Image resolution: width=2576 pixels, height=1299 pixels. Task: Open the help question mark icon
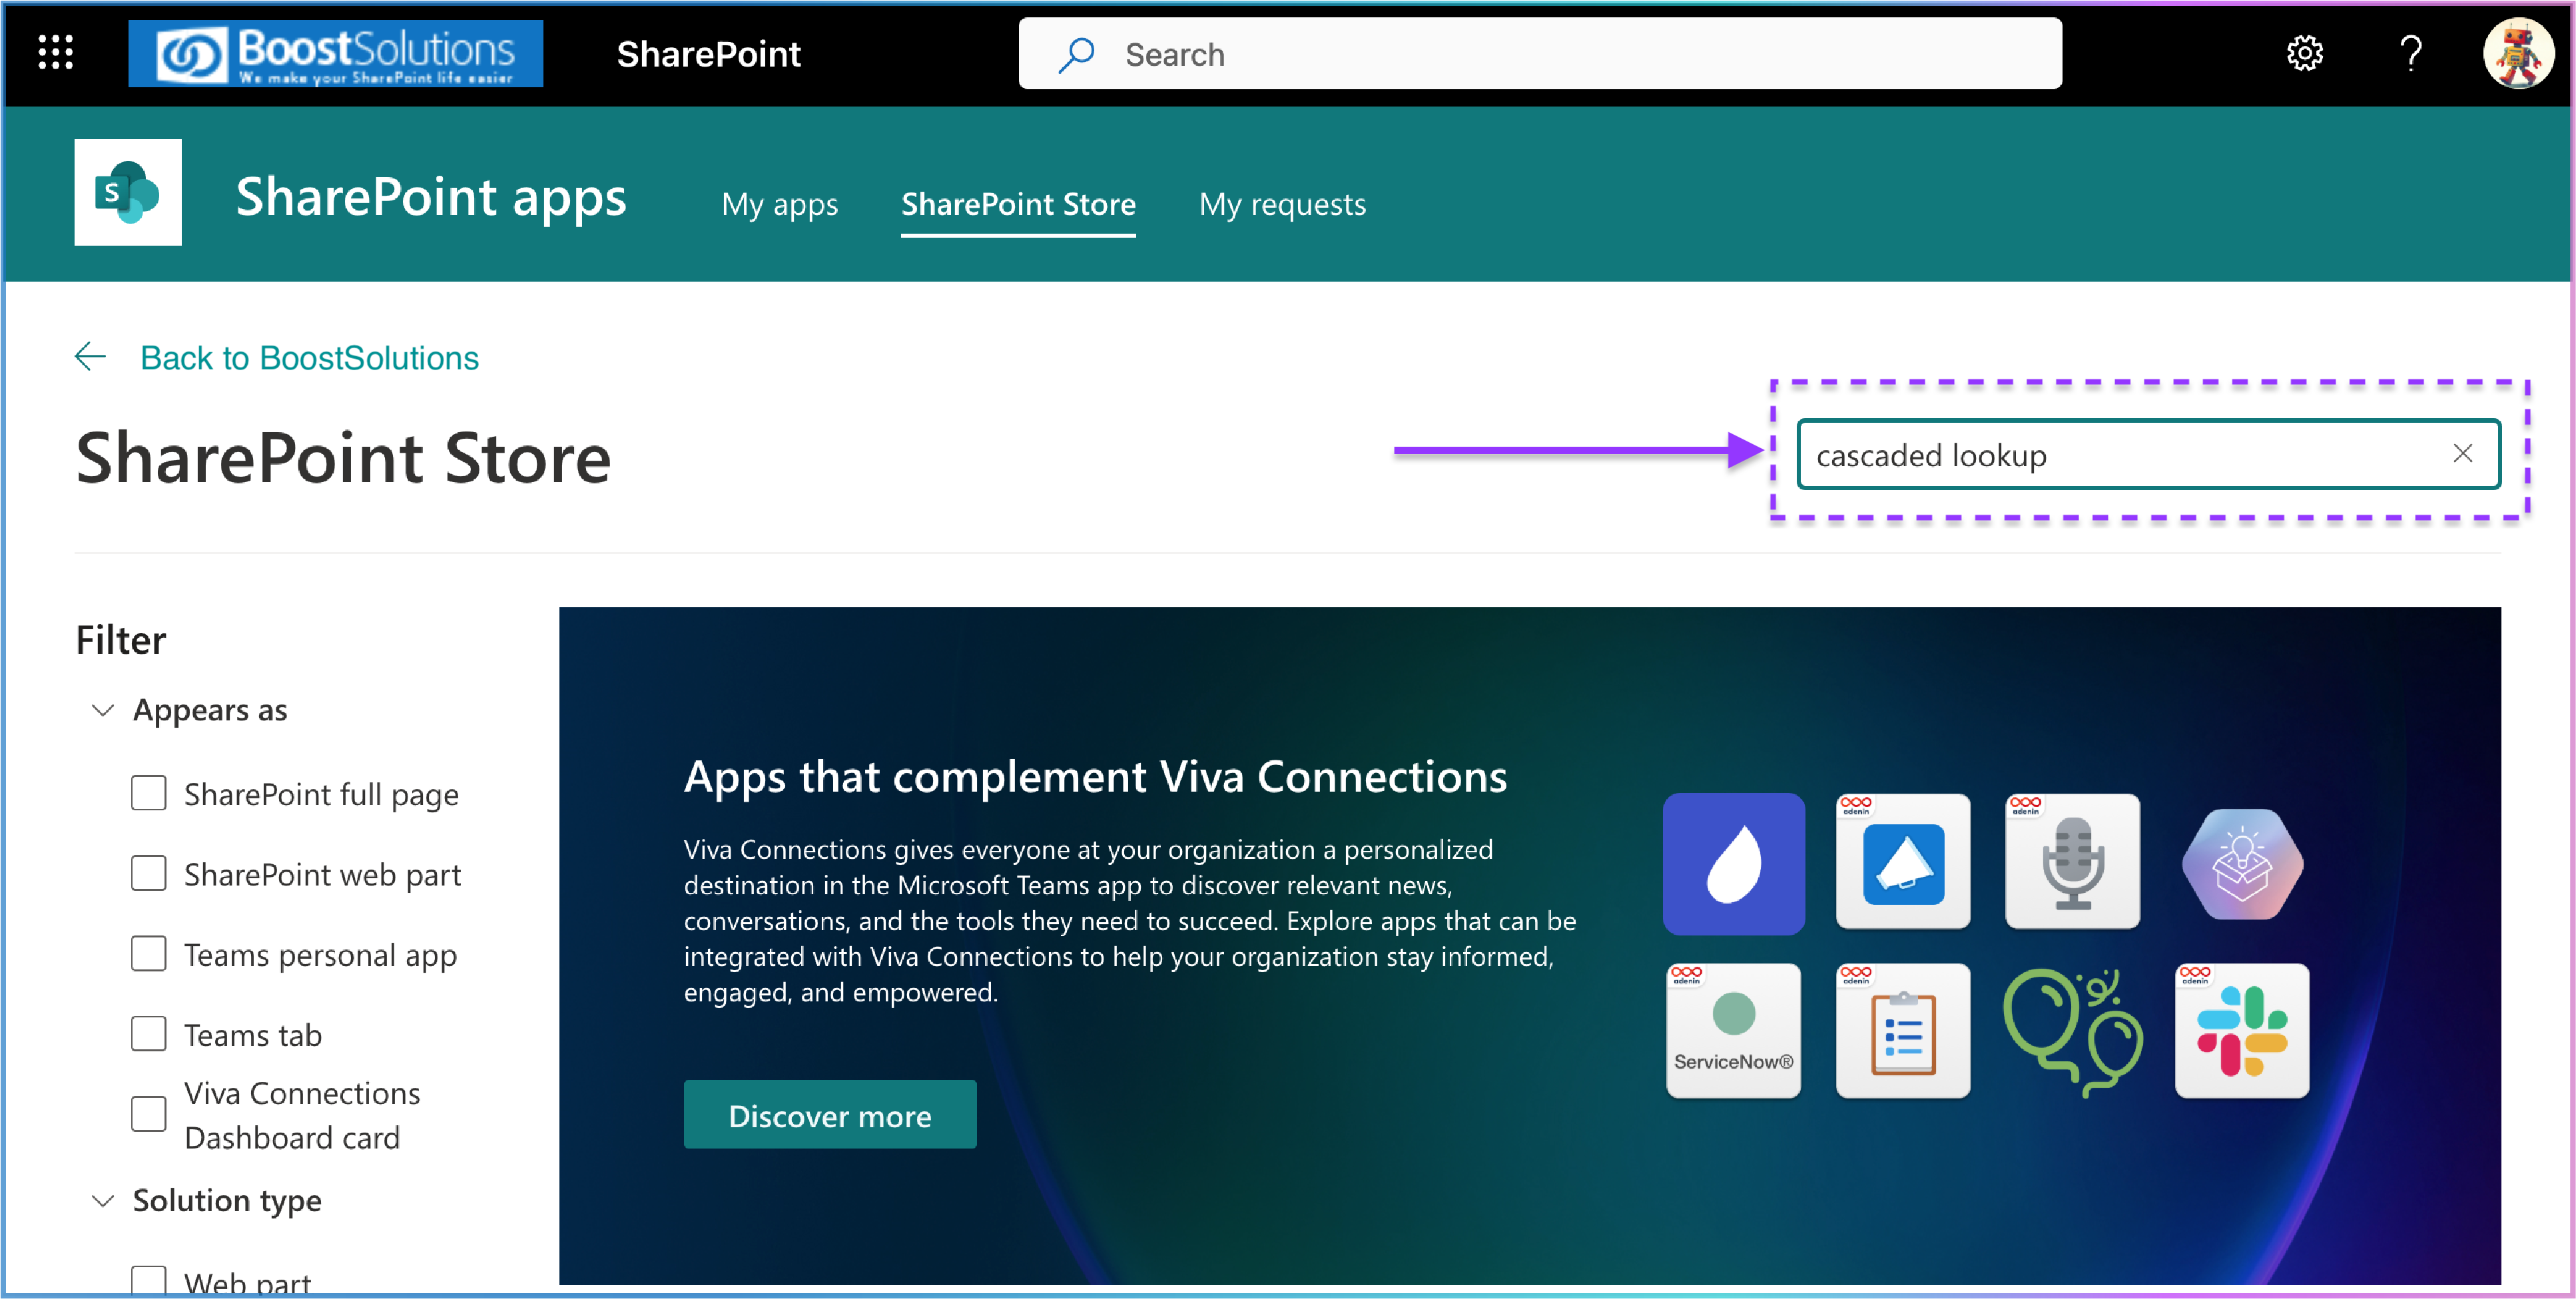click(x=2411, y=53)
